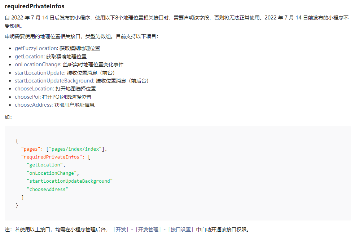Click the "pages" key in the code block
The width and height of the screenshot is (355, 236).
click(31, 149)
